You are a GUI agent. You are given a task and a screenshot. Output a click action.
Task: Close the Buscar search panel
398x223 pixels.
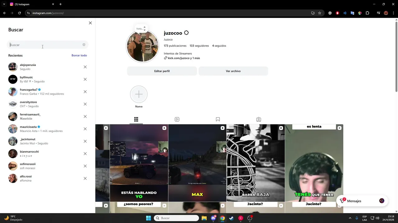tap(90, 23)
